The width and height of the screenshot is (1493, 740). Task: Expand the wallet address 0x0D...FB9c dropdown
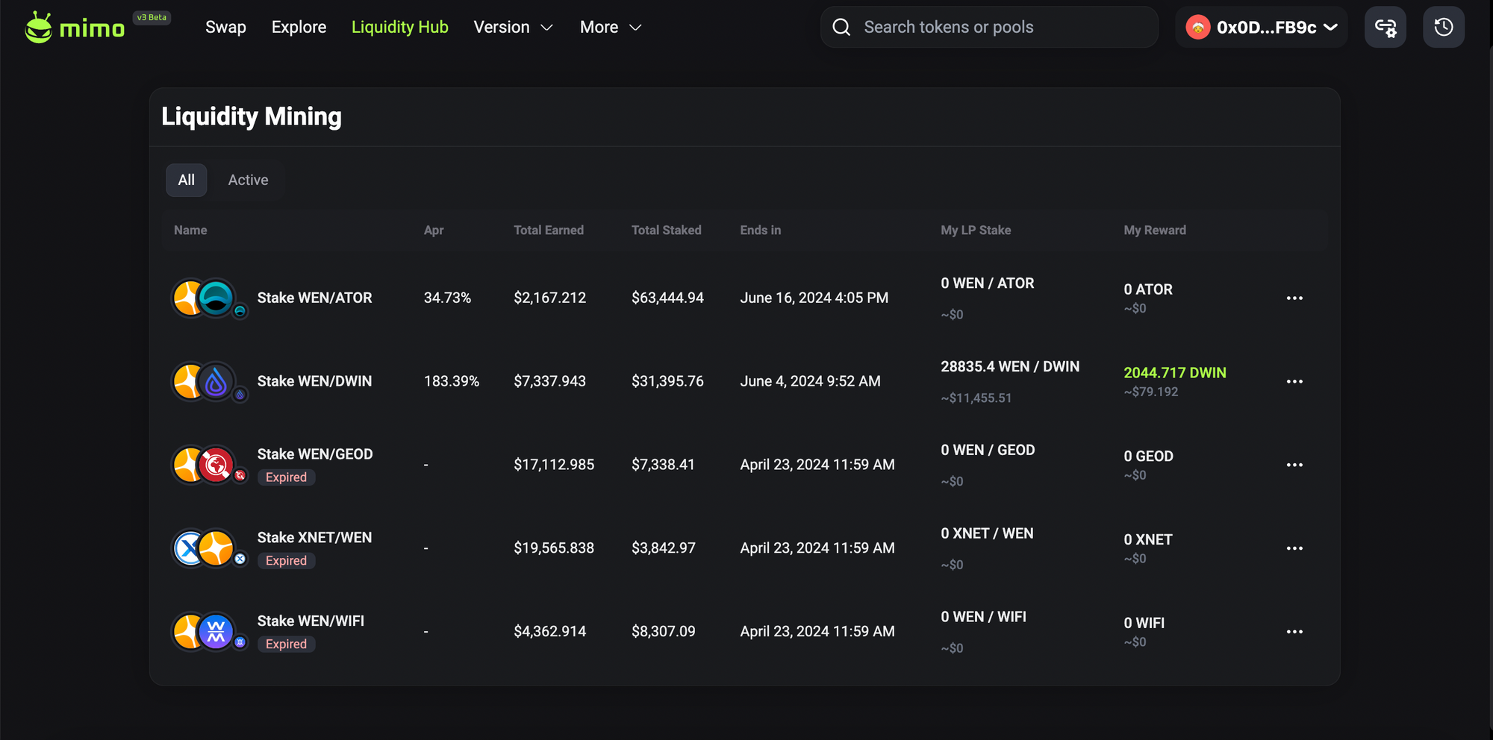click(1262, 26)
